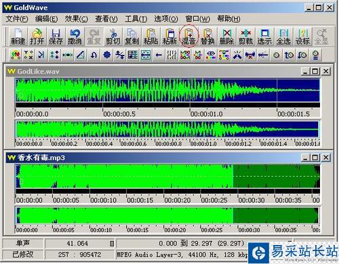Click the 香水有毒.mp3 overview waveform strip
This screenshot has height=264, width=339.
[x=167, y=215]
